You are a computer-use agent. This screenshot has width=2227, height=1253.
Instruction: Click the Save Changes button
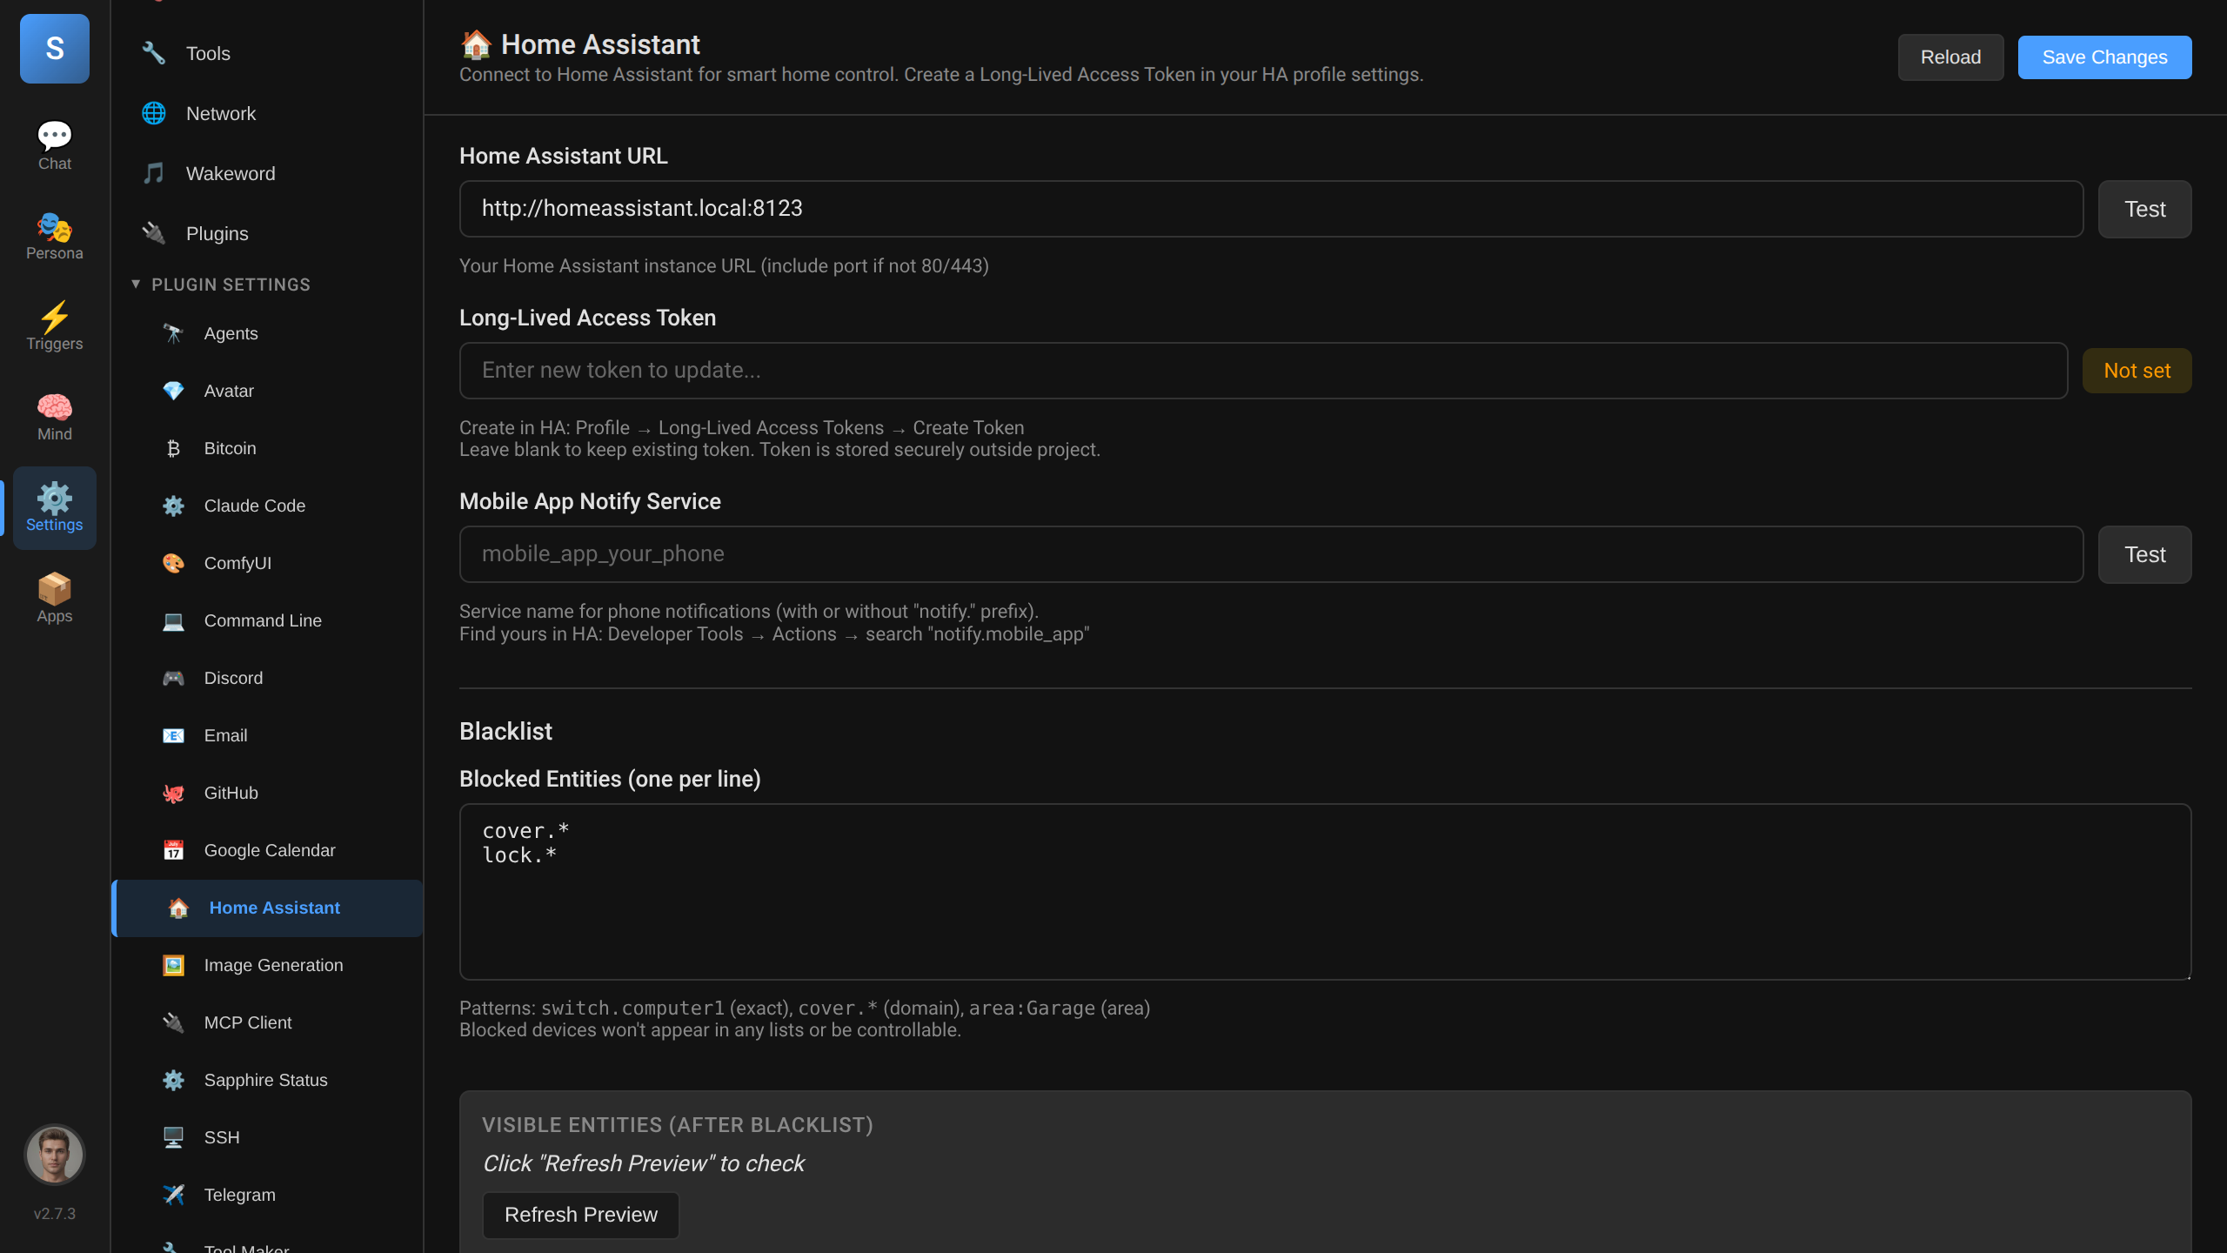click(x=2104, y=57)
